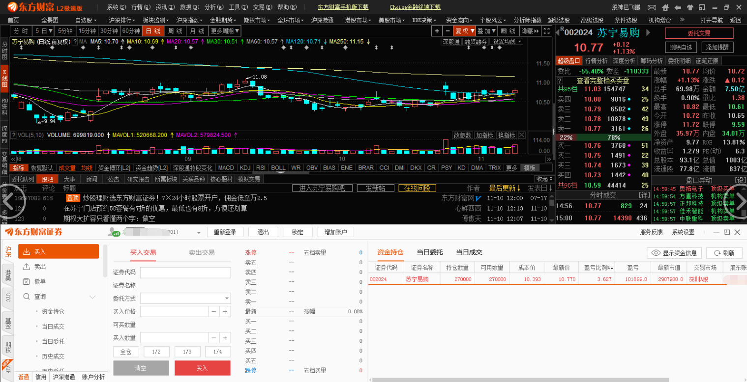Image resolution: width=747 pixels, height=382 pixels.
Task: Click the 重新登录 button
Action: pyautogui.click(x=225, y=232)
